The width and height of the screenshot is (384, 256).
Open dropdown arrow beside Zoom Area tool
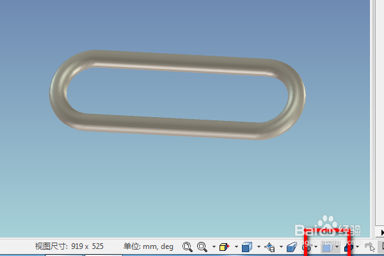[214, 246]
